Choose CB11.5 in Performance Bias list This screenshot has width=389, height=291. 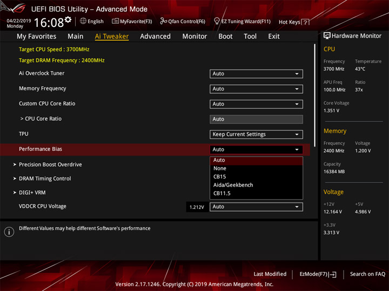tap(256, 193)
